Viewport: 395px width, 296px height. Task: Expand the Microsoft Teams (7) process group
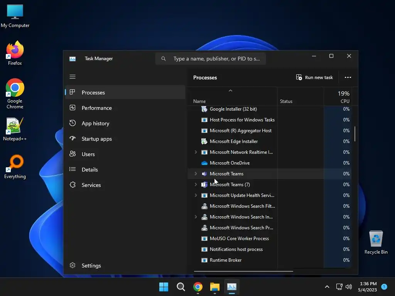click(x=196, y=185)
